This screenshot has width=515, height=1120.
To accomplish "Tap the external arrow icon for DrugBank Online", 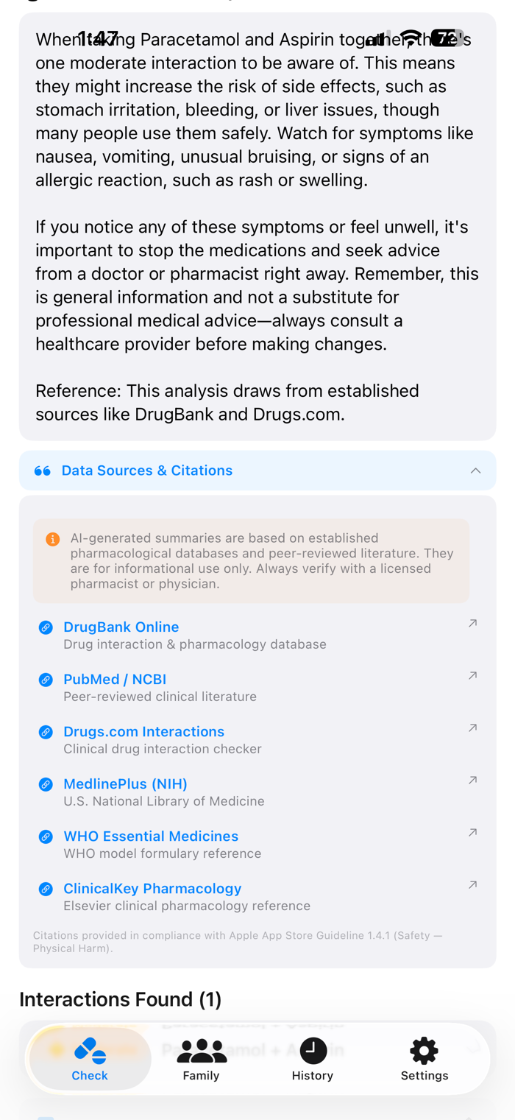I will [x=473, y=623].
